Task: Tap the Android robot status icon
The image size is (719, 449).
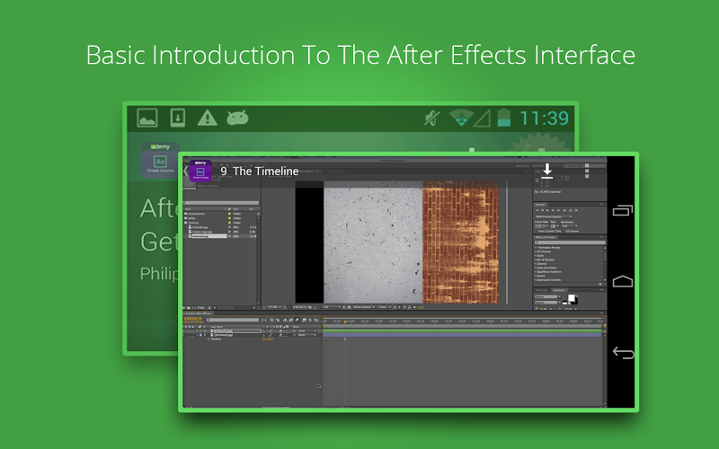Action: point(237,118)
